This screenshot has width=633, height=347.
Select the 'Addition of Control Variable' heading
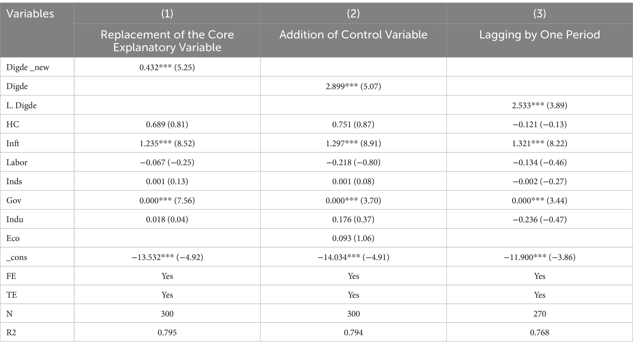click(353, 35)
